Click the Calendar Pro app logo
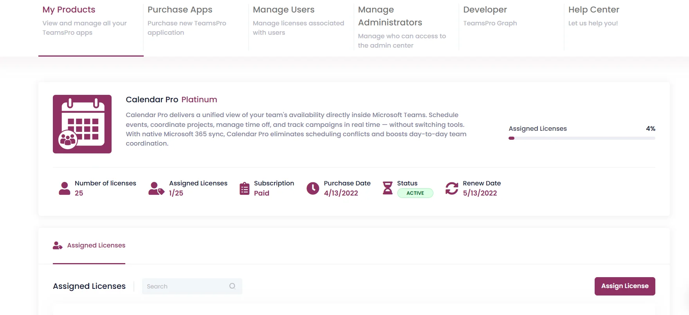The width and height of the screenshot is (689, 315). [x=82, y=124]
